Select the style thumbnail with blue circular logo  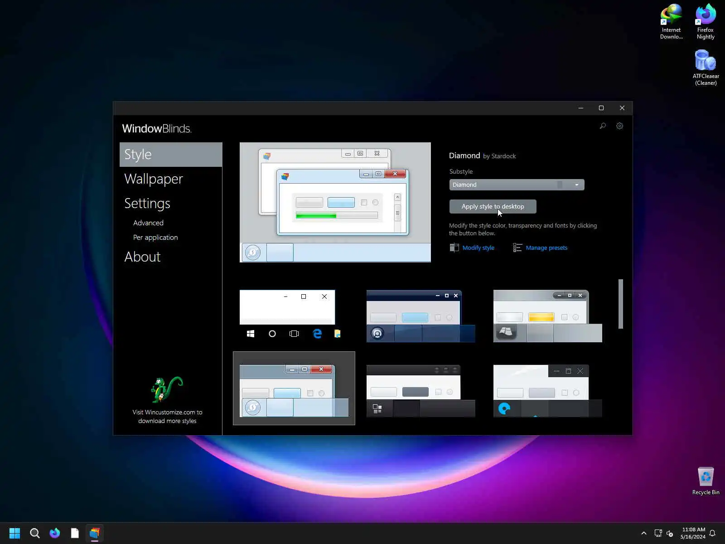click(548, 391)
